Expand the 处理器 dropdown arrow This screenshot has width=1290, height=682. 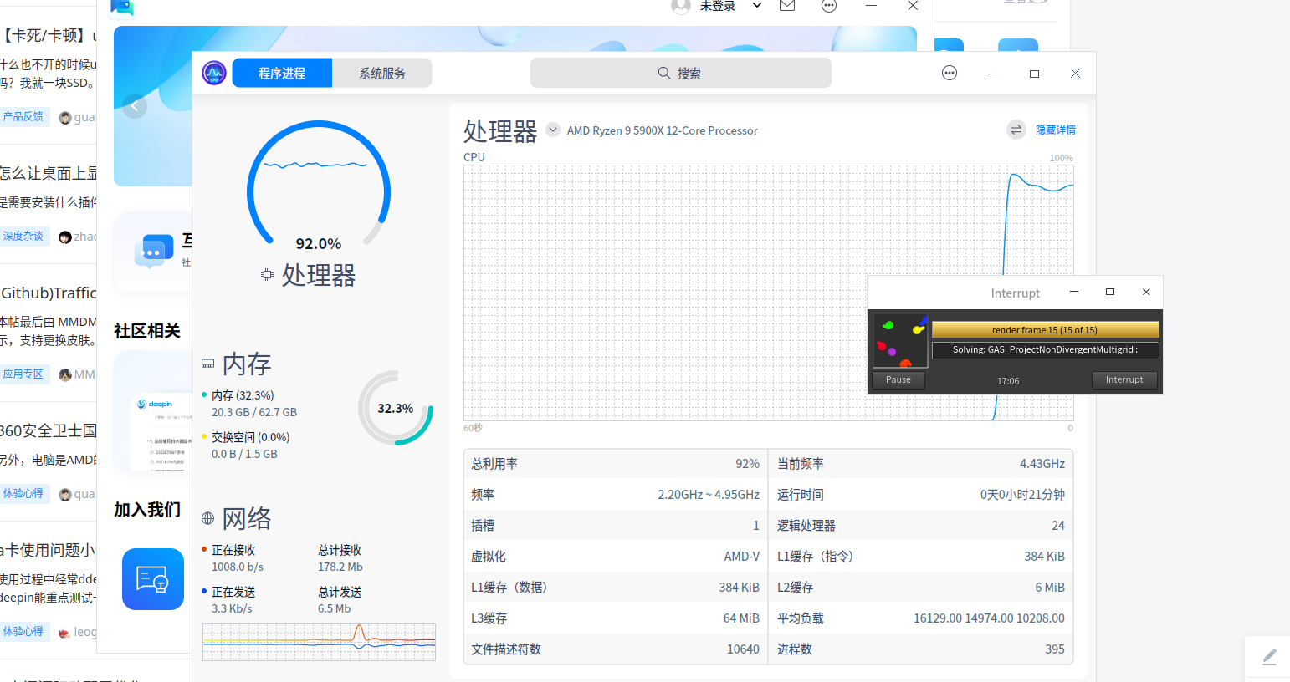coord(553,130)
